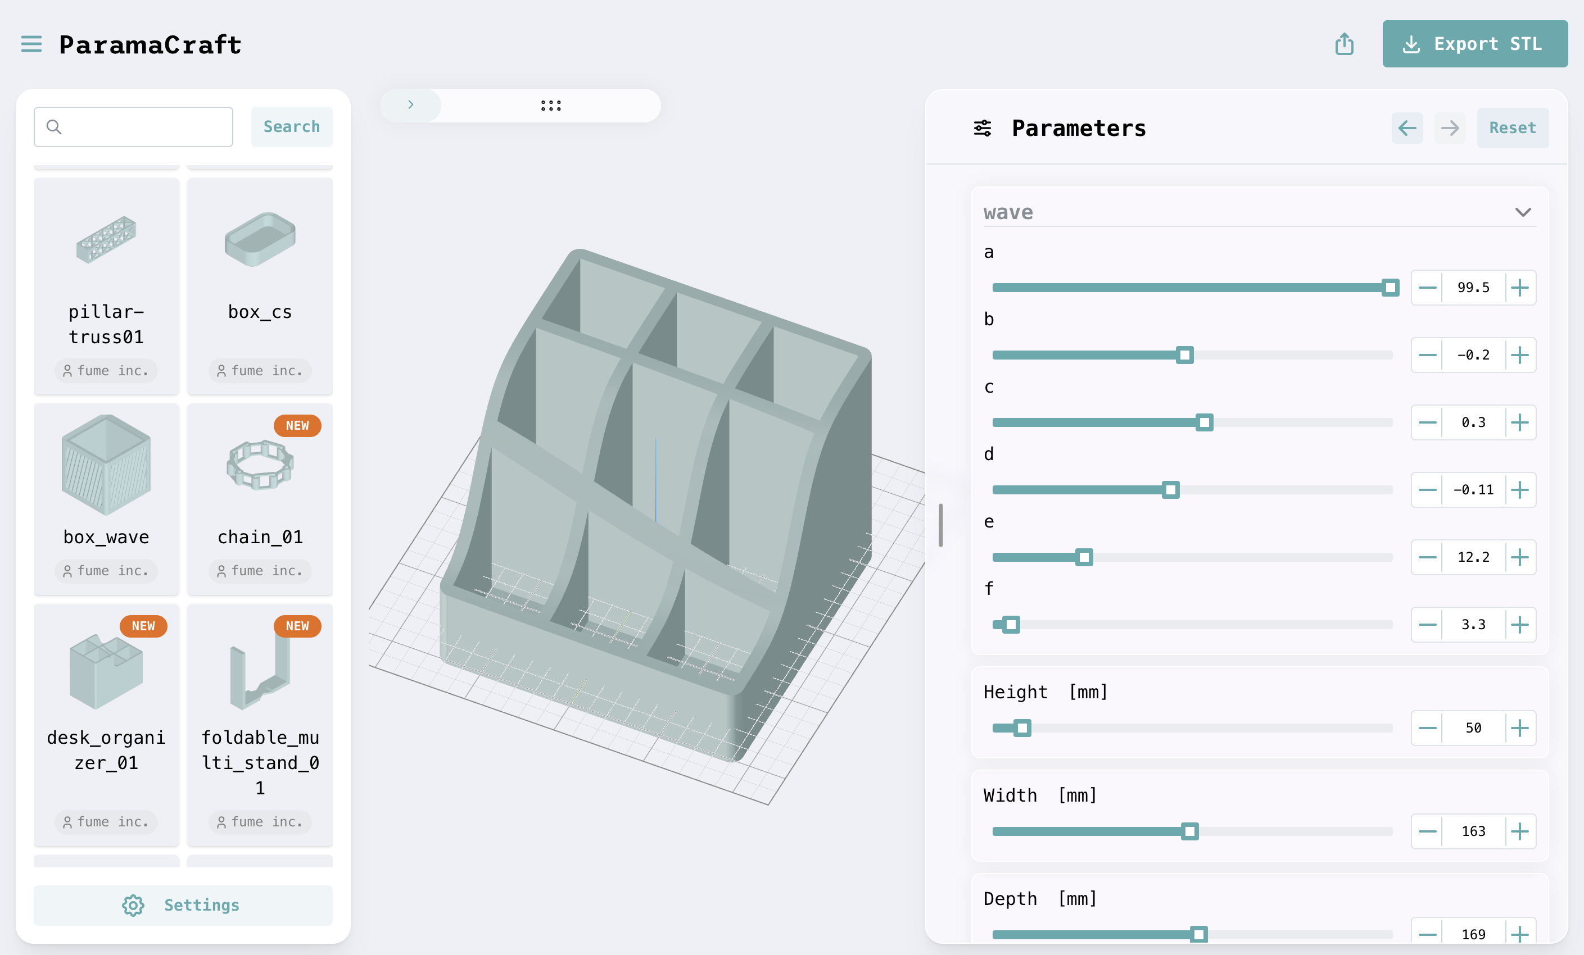
Task: Click the model search input field
Action: click(x=147, y=128)
